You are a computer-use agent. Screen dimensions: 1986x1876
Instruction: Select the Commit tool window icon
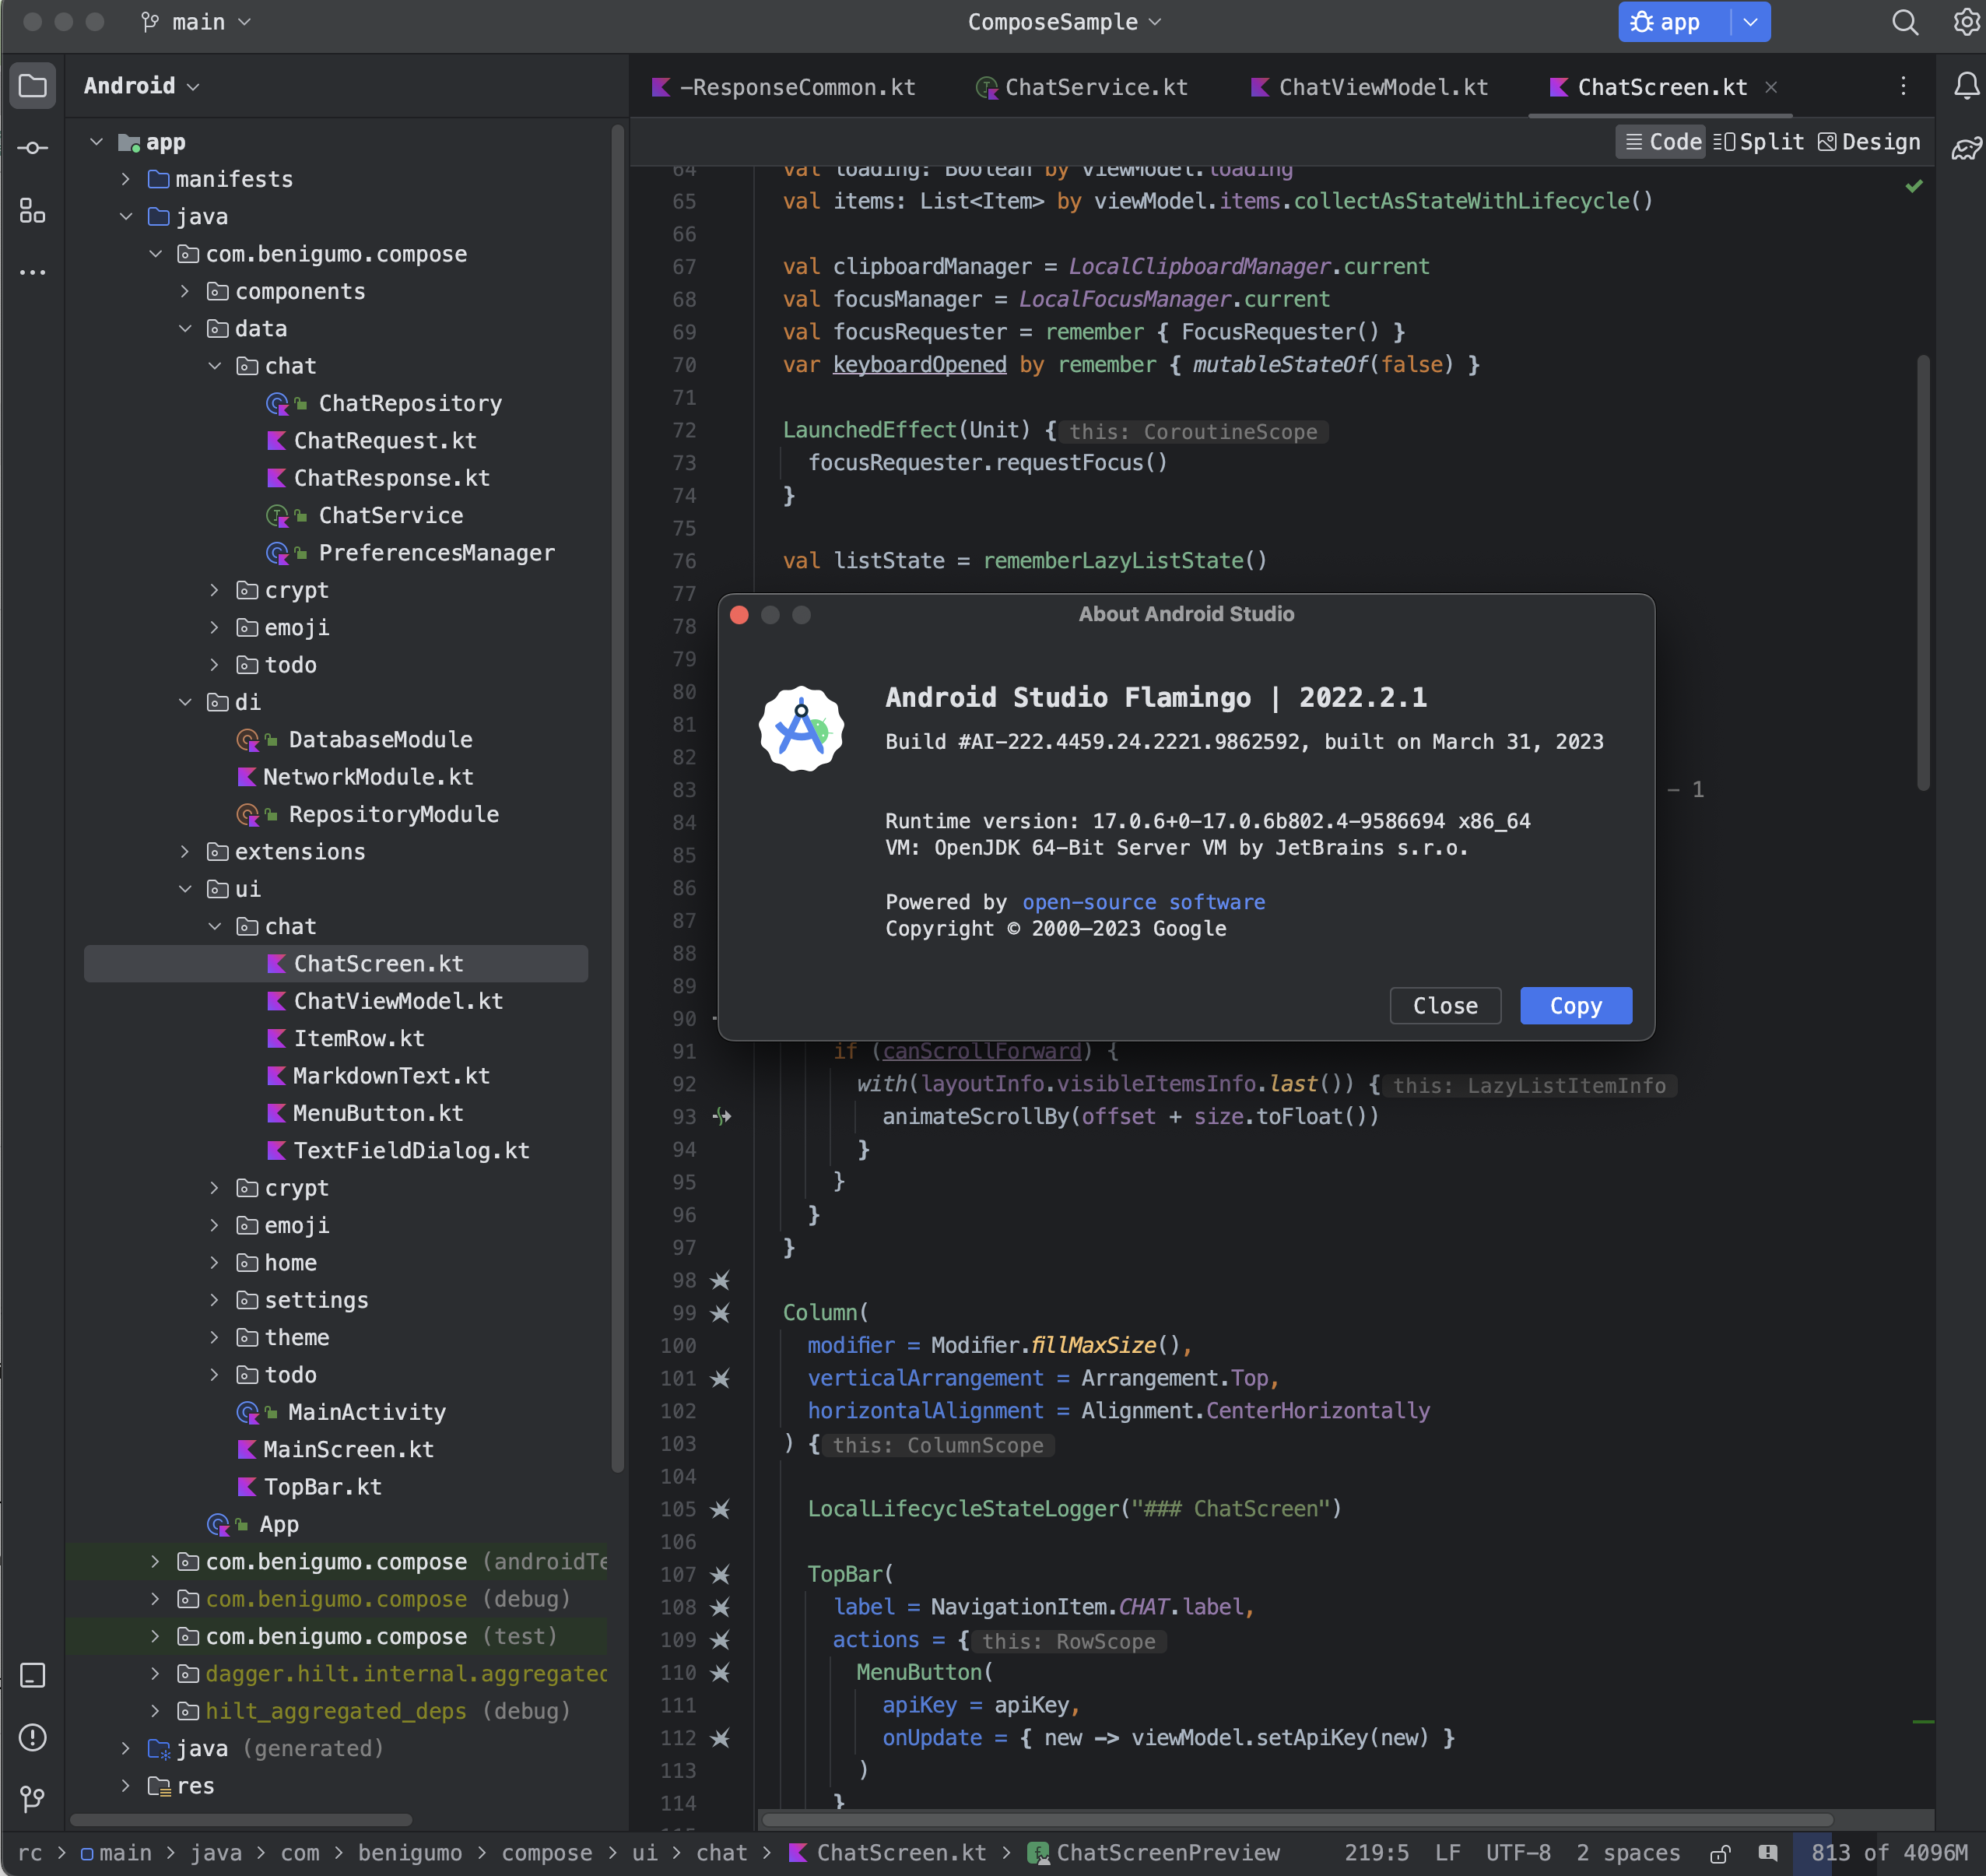pyautogui.click(x=33, y=147)
